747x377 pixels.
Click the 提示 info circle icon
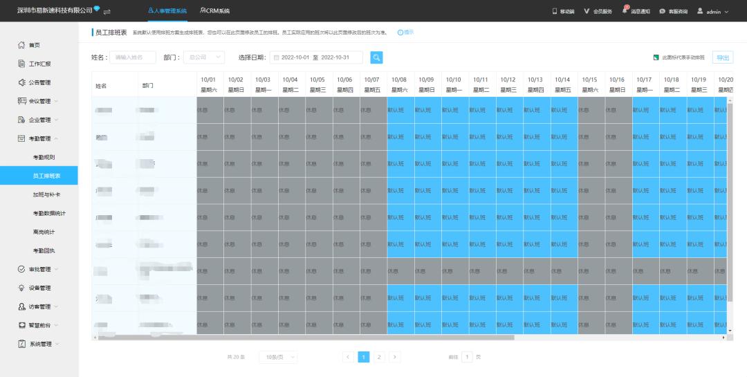tap(400, 33)
